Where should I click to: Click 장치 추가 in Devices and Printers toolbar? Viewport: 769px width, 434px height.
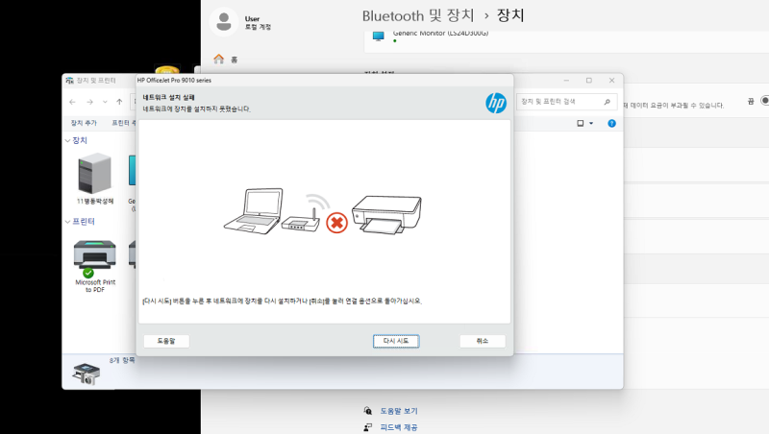pyautogui.click(x=84, y=123)
